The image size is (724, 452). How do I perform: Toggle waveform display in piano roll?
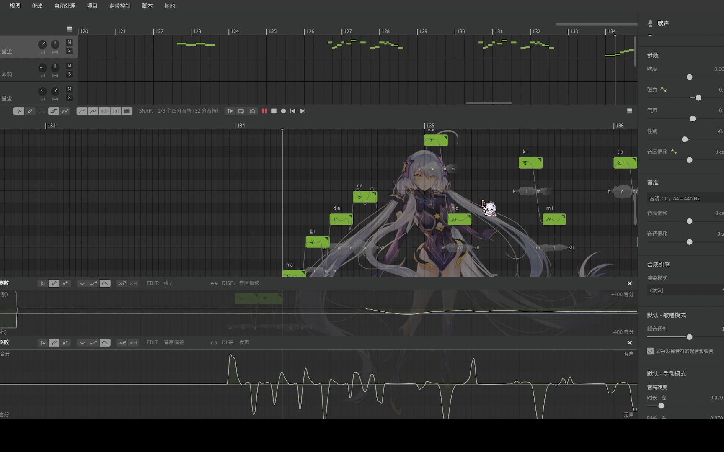pos(105,111)
